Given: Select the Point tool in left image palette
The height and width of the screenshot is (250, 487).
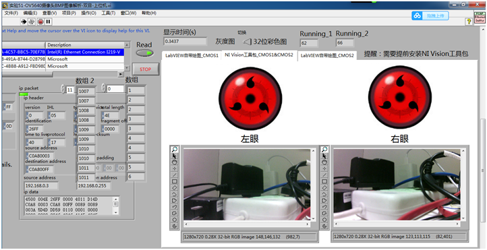Looking at the screenshot, I should [175, 168].
